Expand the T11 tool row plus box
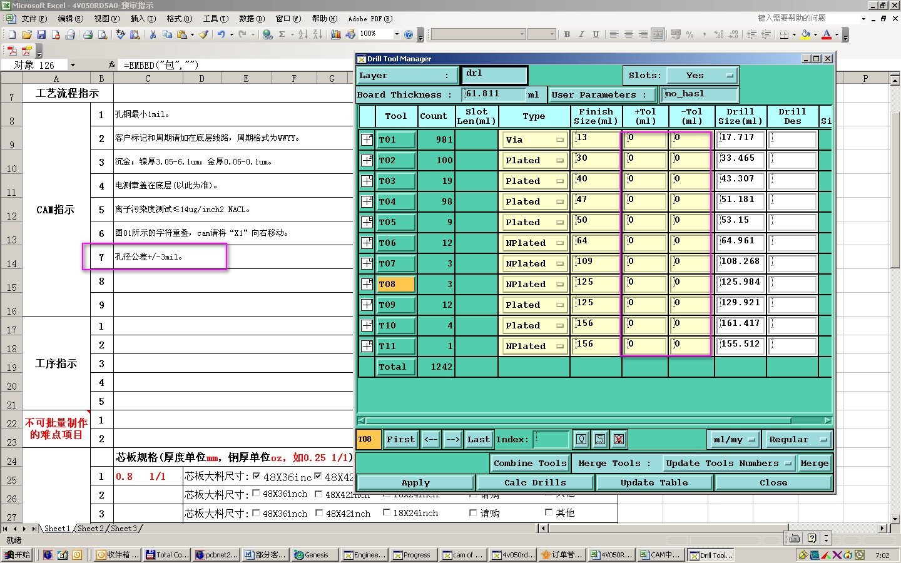The height and width of the screenshot is (563, 901). click(x=367, y=346)
